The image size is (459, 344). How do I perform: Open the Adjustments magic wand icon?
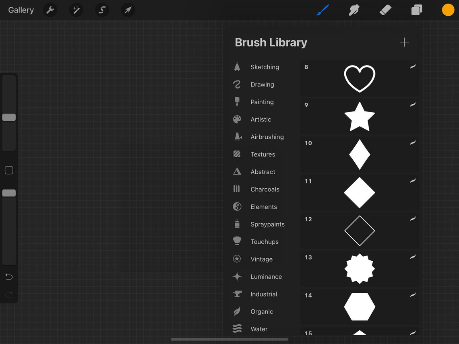(x=76, y=10)
